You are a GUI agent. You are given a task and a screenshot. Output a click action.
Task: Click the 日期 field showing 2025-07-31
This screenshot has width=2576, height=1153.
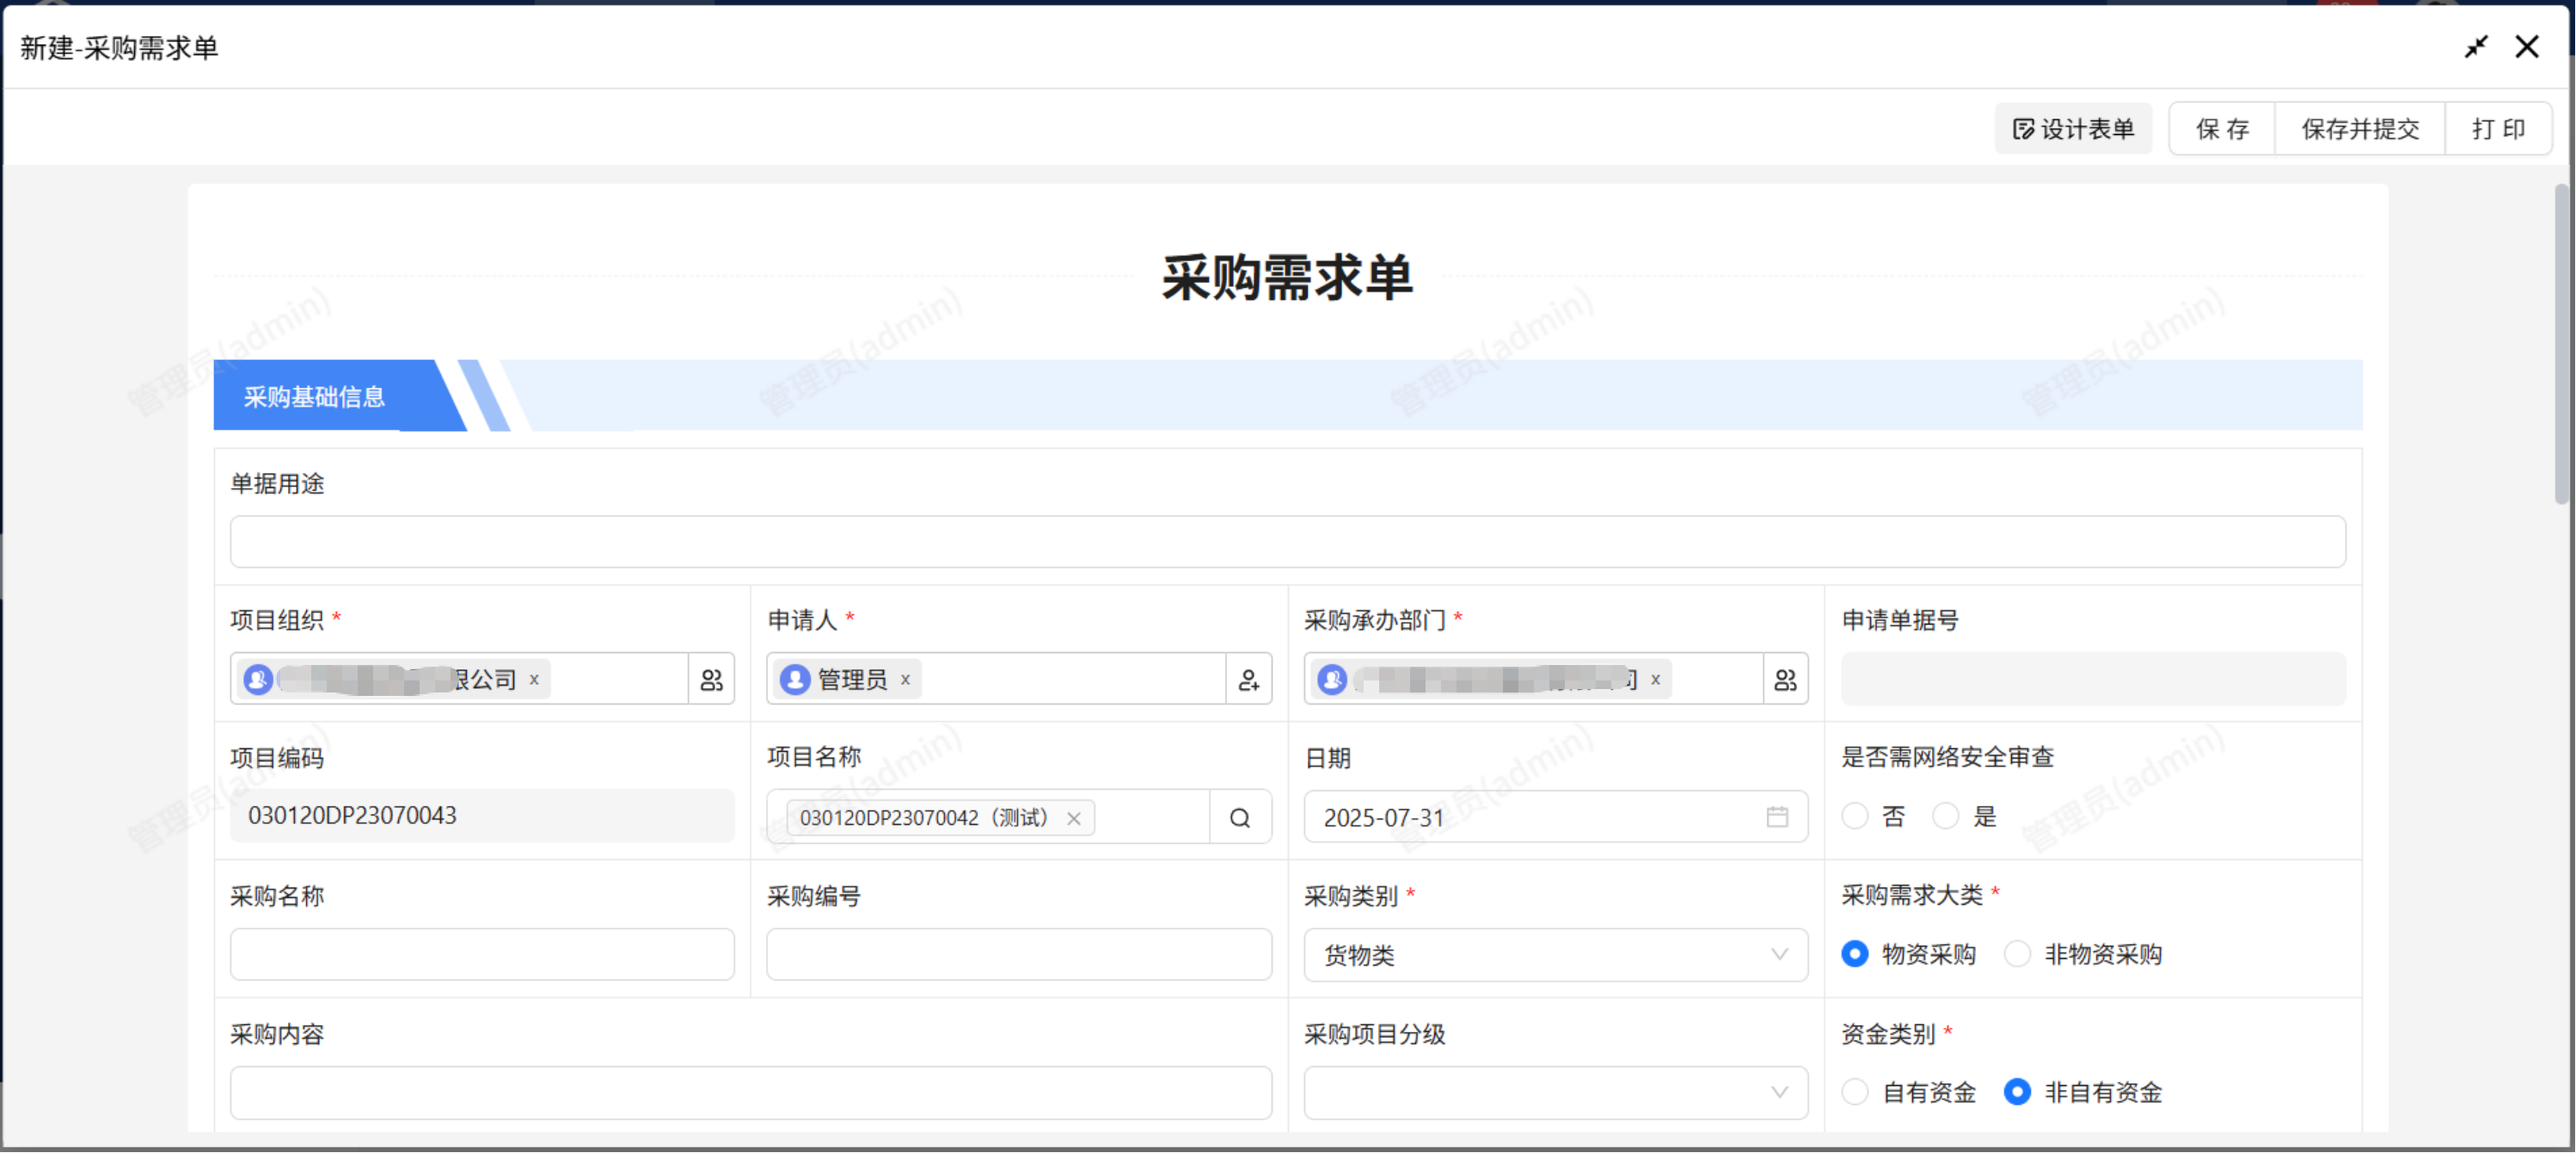pyautogui.click(x=1555, y=817)
